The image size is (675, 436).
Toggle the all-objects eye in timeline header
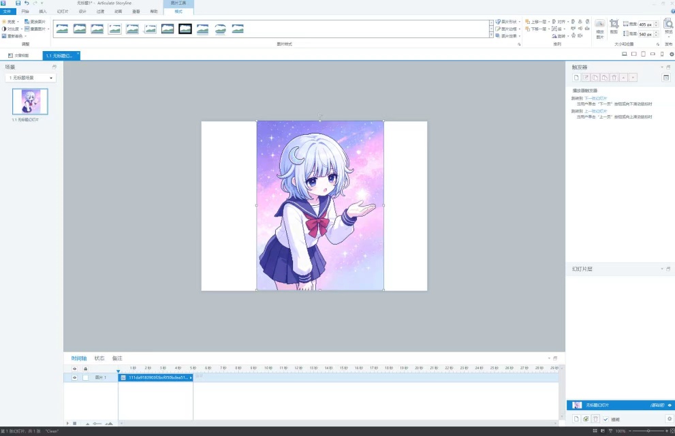point(74,369)
